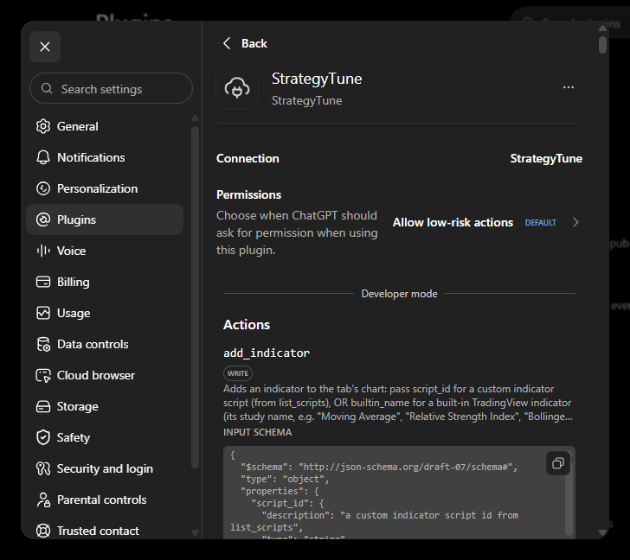The width and height of the screenshot is (630, 560).
Task: Click the StrategyTune connection value
Action: (x=546, y=158)
